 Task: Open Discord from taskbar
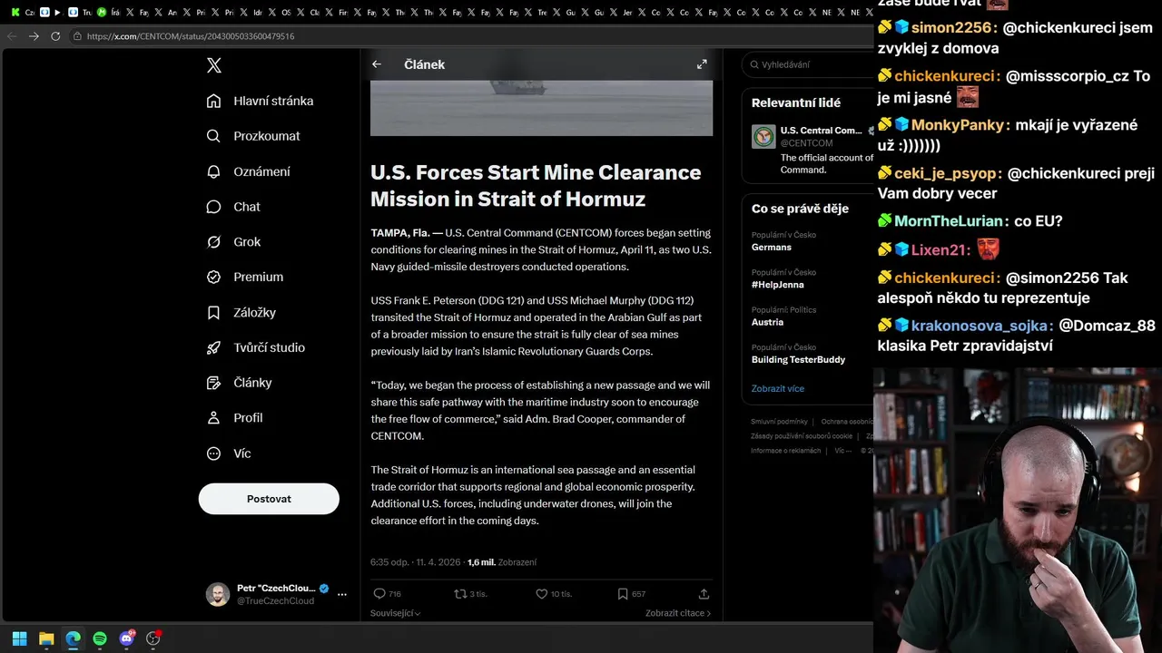click(127, 638)
